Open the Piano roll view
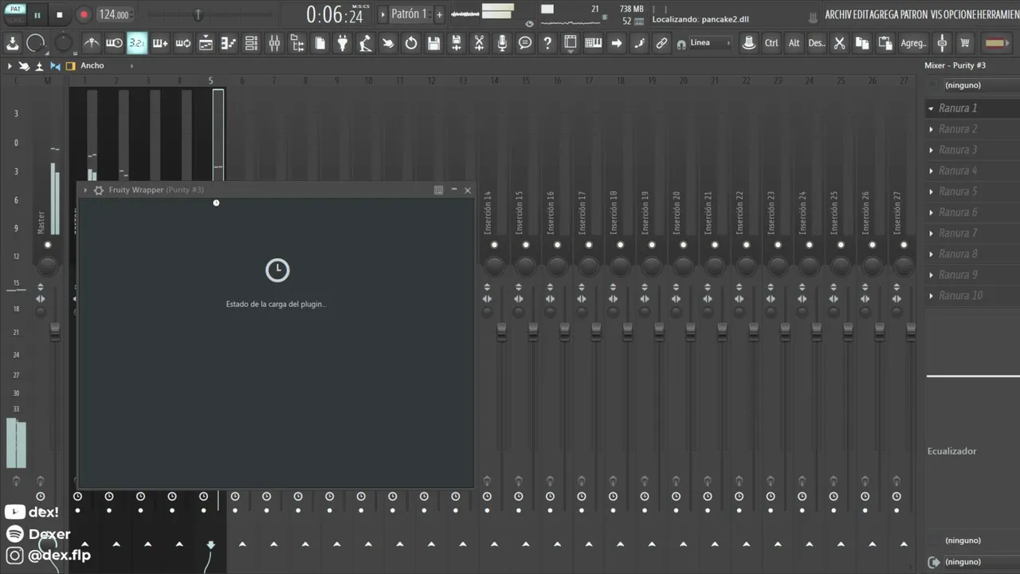1020x574 pixels. coord(228,43)
